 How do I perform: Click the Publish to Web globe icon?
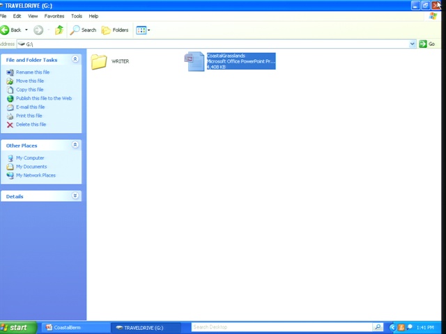pos(10,99)
